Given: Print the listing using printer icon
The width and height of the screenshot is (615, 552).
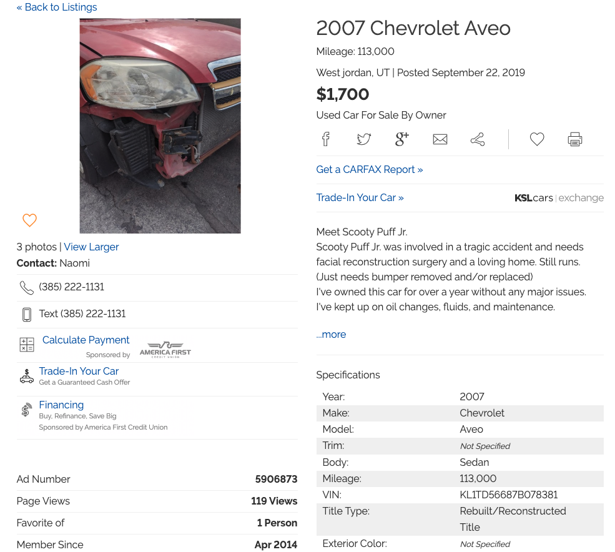Looking at the screenshot, I should [x=575, y=139].
